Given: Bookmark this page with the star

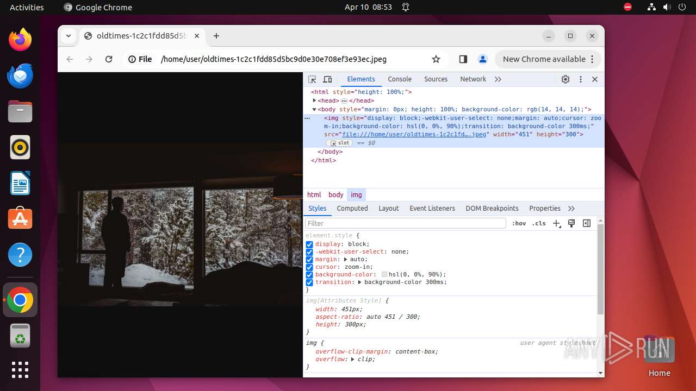Looking at the screenshot, I should tap(436, 59).
